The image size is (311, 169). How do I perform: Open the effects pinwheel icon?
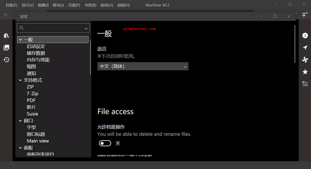(x=305, y=60)
